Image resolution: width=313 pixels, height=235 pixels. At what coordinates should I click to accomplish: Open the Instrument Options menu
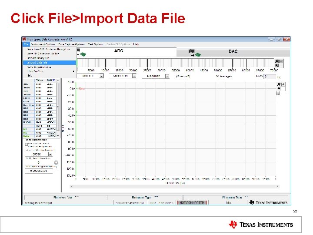coord(43,44)
